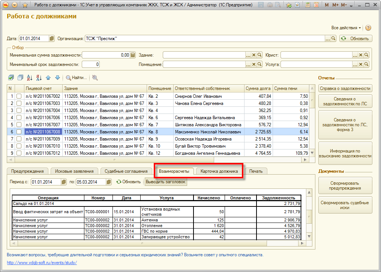Open the calculator from the title bar
Image resolution: width=381 pixels, height=272 pixels.
coord(307,5)
